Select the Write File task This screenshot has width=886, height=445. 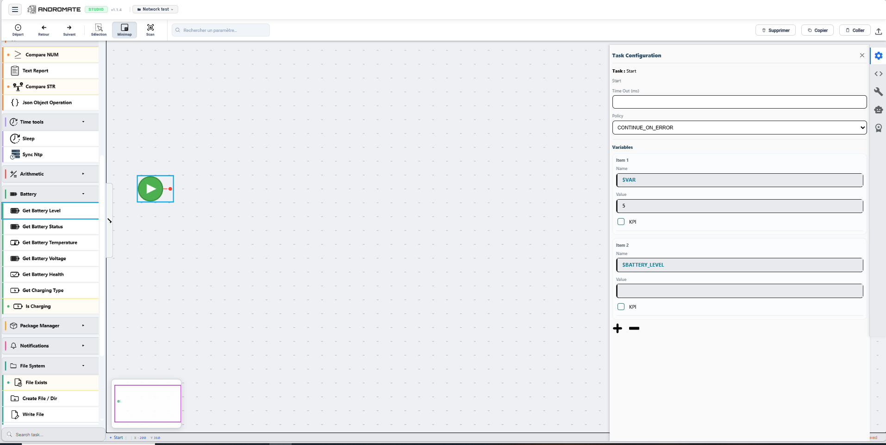[x=51, y=415]
